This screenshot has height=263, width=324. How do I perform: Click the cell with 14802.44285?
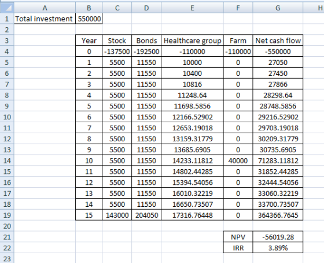(192, 171)
